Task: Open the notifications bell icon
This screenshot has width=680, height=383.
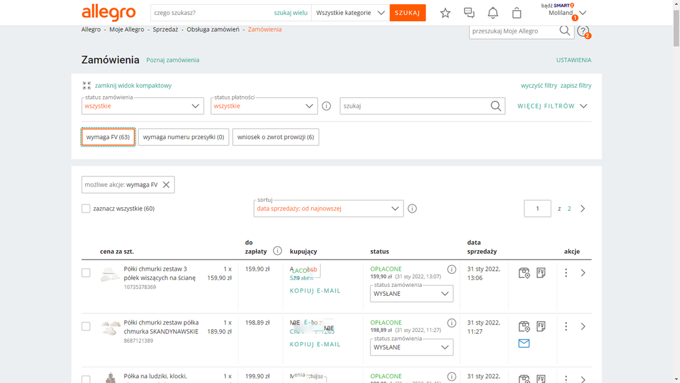Action: (x=493, y=13)
